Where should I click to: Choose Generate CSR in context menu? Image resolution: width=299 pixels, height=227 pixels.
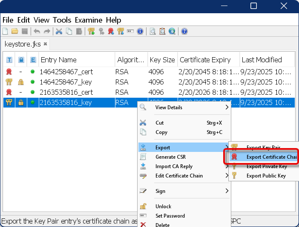(x=170, y=157)
